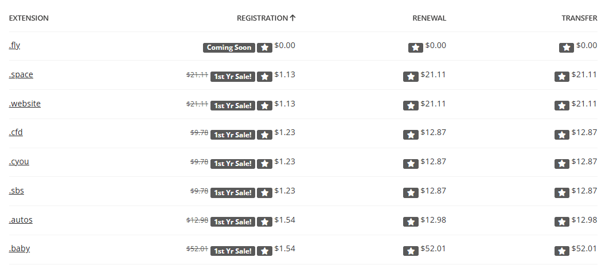Open the .space extension link
This screenshot has height=265, width=609.
point(21,74)
